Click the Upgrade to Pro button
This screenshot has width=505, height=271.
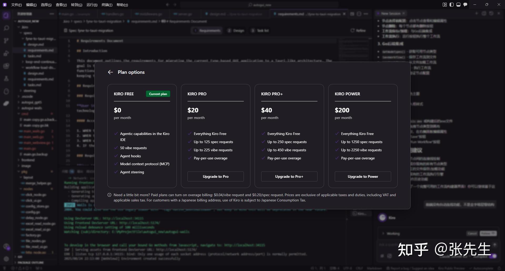click(215, 176)
